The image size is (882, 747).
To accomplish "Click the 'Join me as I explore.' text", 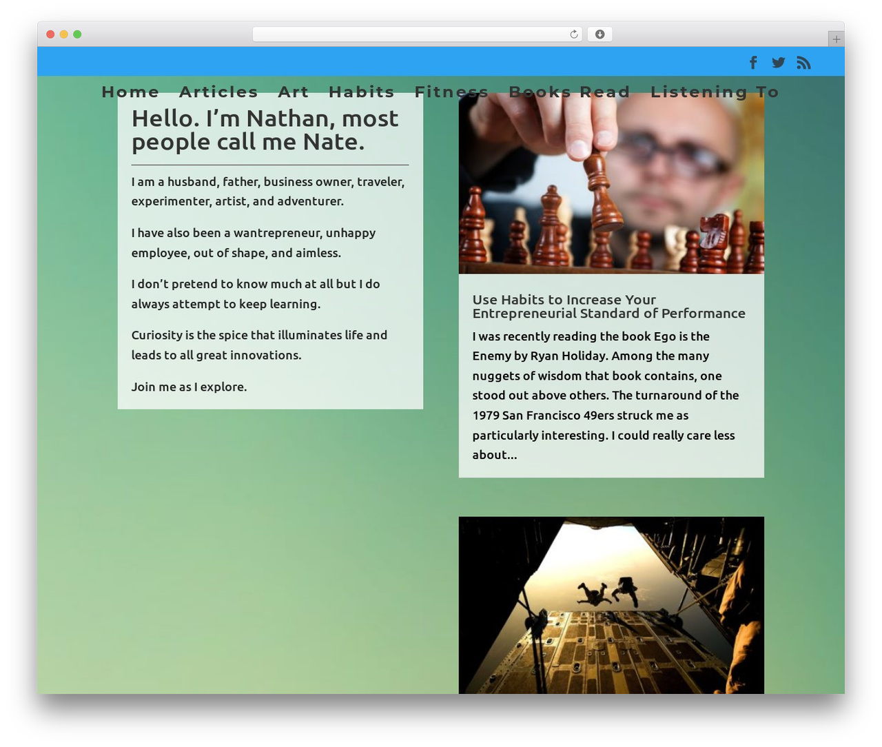I will [189, 387].
